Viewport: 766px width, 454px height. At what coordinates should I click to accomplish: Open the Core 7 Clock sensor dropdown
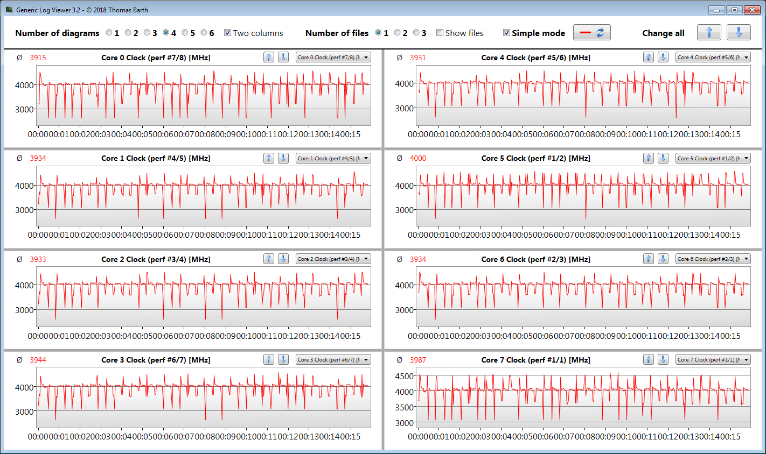coord(713,359)
